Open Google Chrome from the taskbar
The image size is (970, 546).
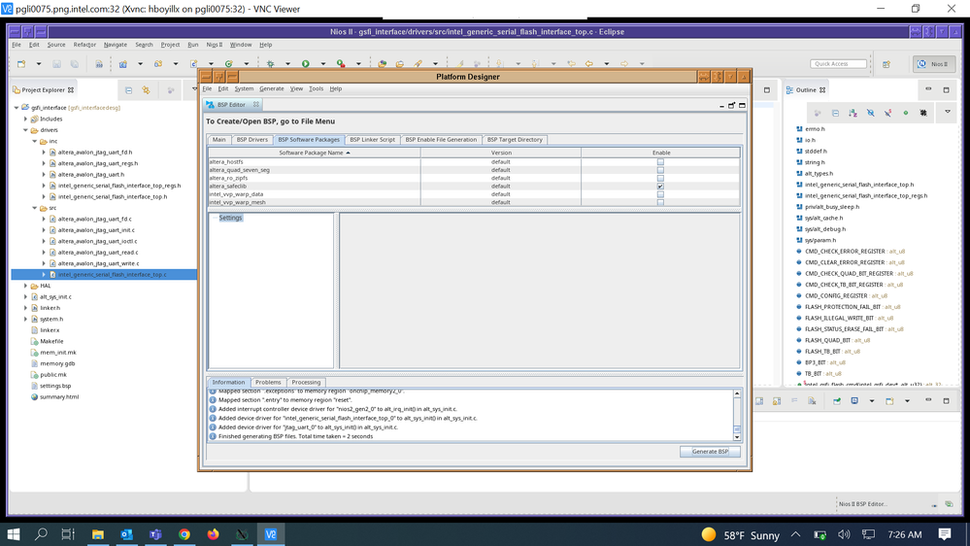(184, 534)
